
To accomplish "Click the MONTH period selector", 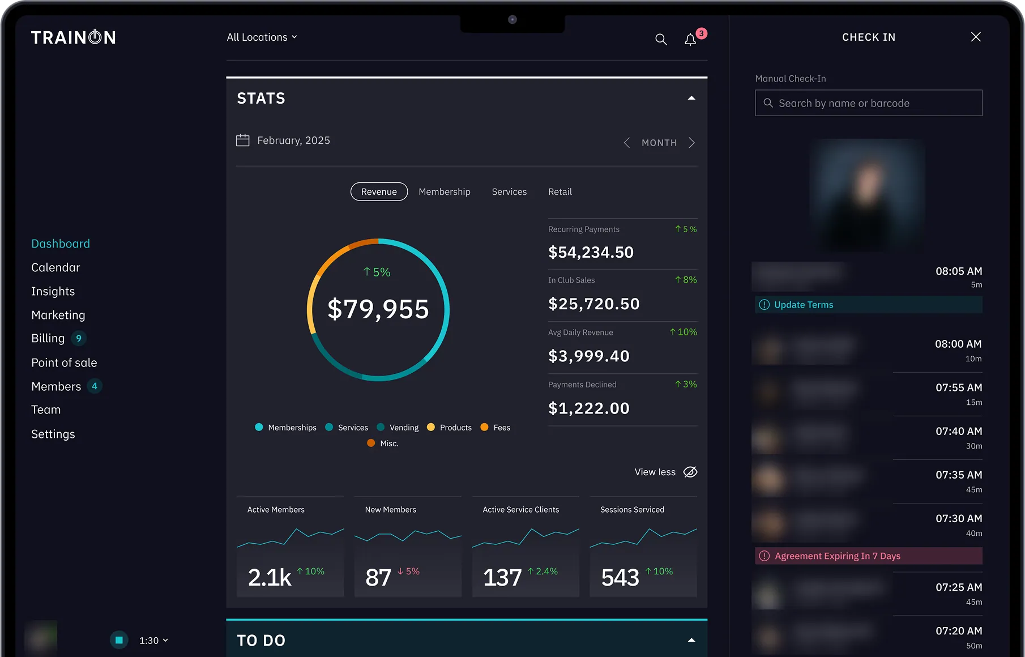I will tap(659, 143).
